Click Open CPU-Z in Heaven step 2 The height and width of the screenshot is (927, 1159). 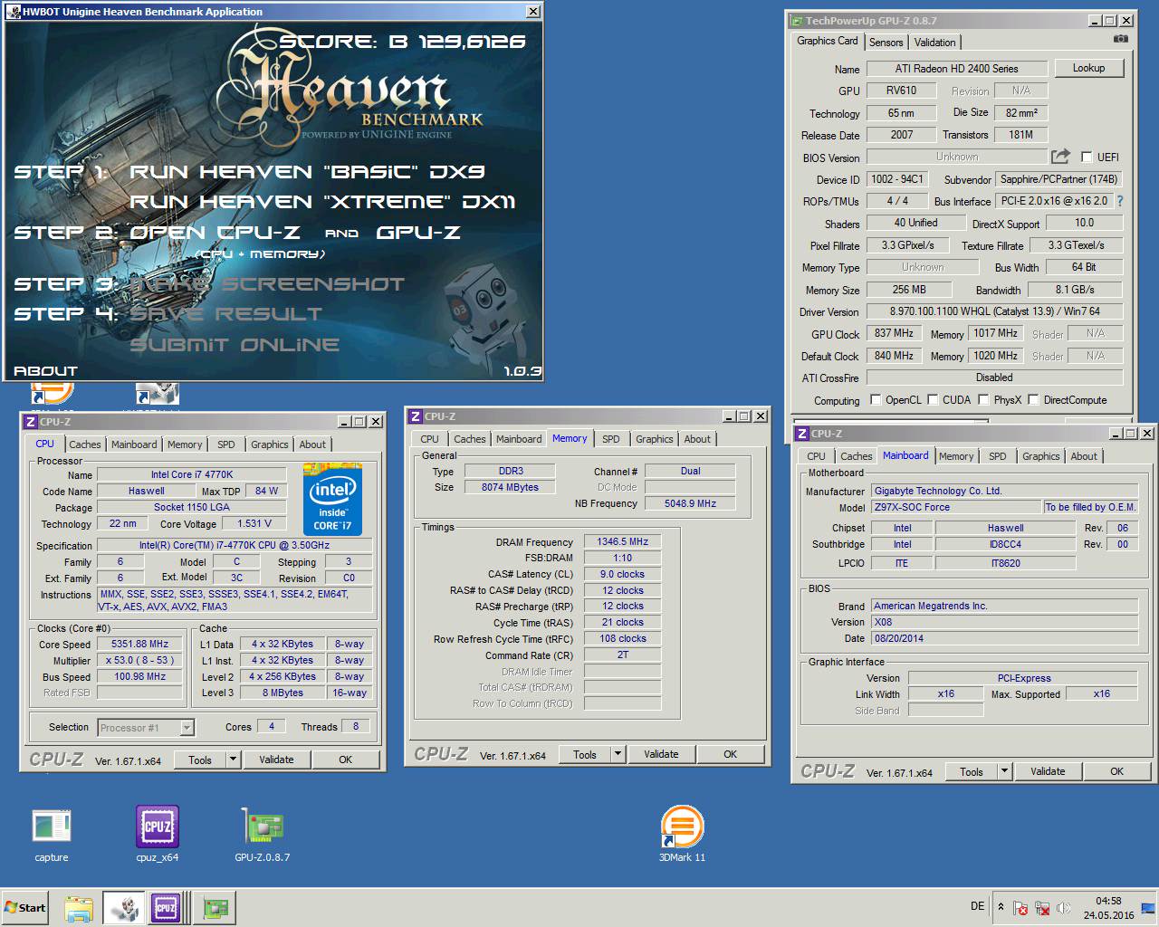216,233
